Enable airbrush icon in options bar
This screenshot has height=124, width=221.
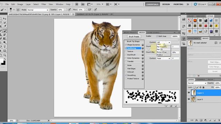(x=90, y=10)
